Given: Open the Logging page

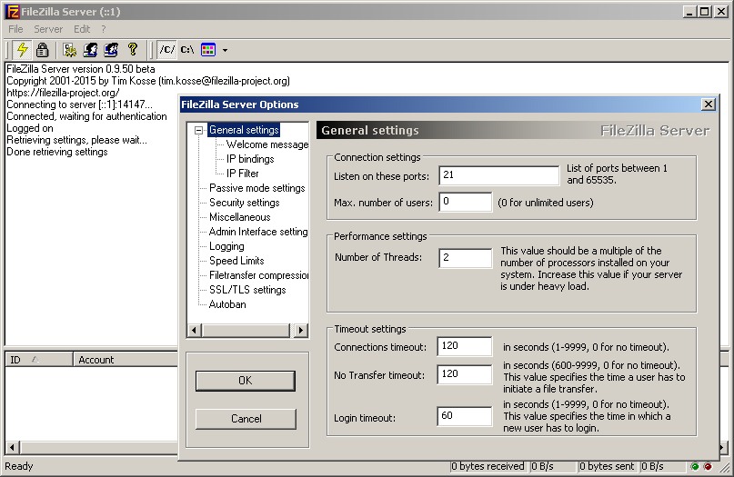Looking at the screenshot, I should point(226,246).
